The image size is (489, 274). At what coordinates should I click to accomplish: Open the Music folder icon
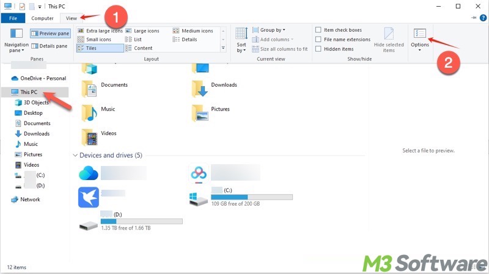(x=90, y=110)
